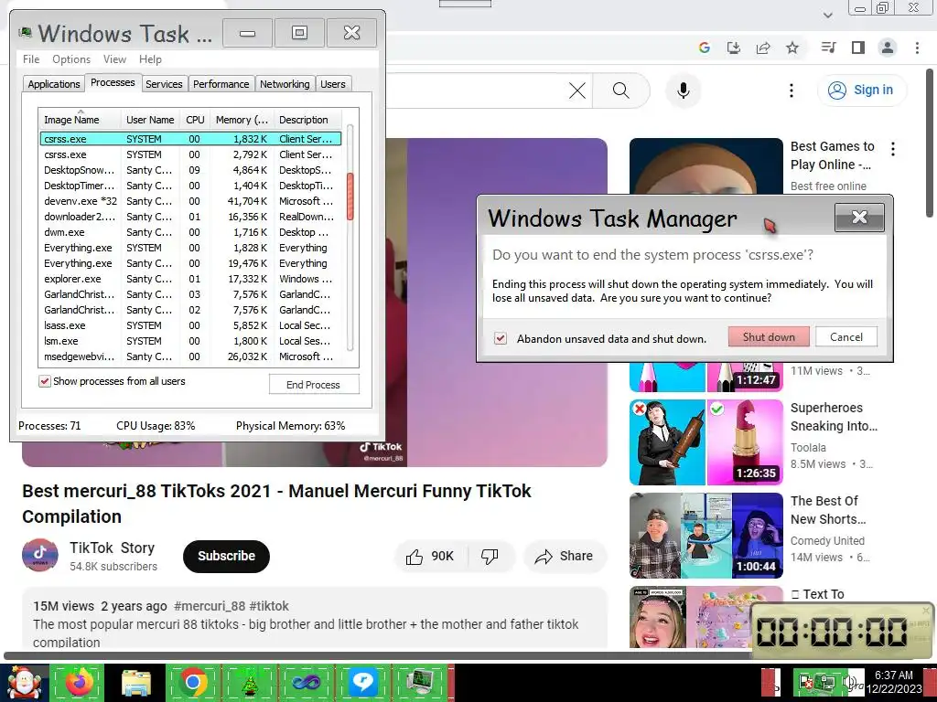Click the install/download page icon in Chrome
This screenshot has width=937, height=702.
click(x=734, y=48)
